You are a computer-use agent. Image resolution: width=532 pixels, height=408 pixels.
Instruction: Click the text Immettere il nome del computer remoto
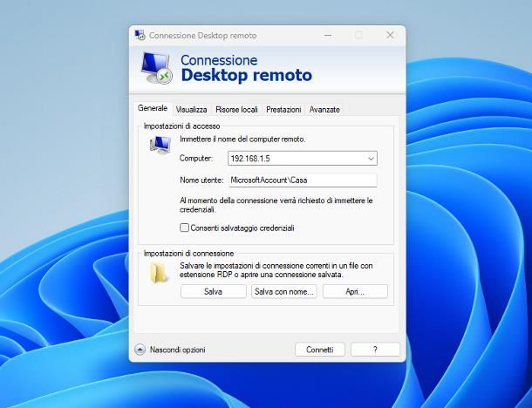[x=242, y=139]
